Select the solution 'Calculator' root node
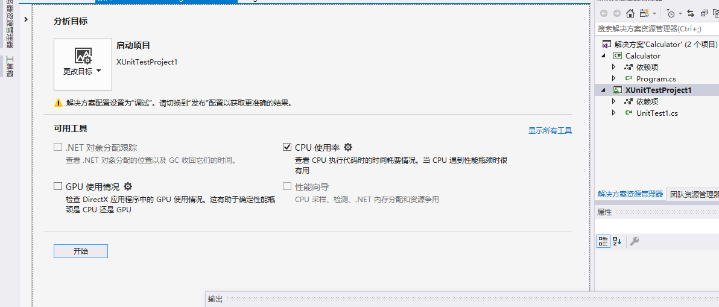 [x=665, y=45]
